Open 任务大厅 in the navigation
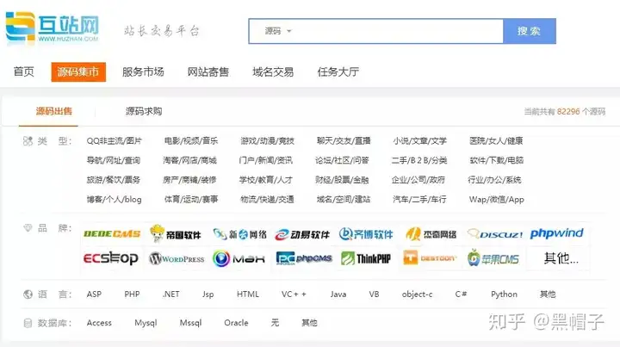The height and width of the screenshot is (347, 620). coord(338,72)
